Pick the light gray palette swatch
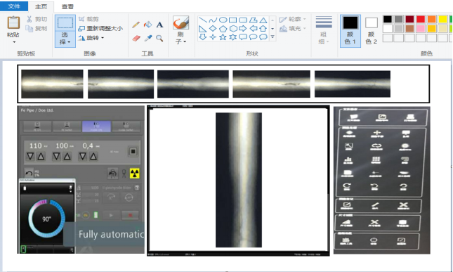Viewport: 453px width, 272px height. pos(399,28)
